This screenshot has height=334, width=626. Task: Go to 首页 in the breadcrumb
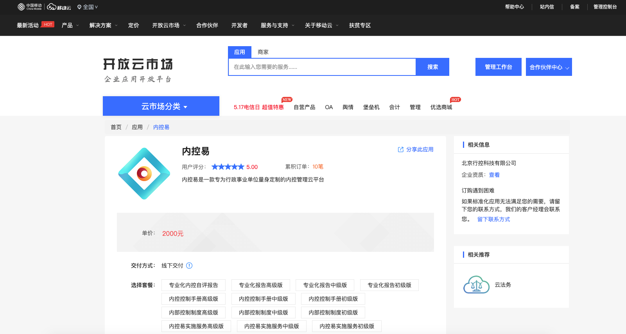click(116, 127)
